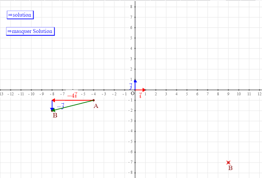
Task: Click the 8 tick label atop y-axis
Action: (x=131, y=7)
